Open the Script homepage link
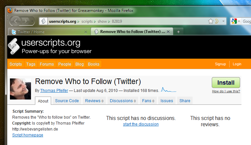 pyautogui.click(x=28, y=135)
